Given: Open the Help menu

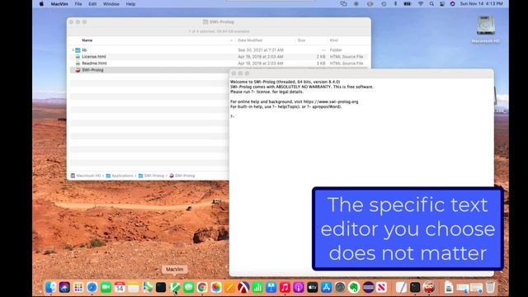Looking at the screenshot, I should pos(130,4).
